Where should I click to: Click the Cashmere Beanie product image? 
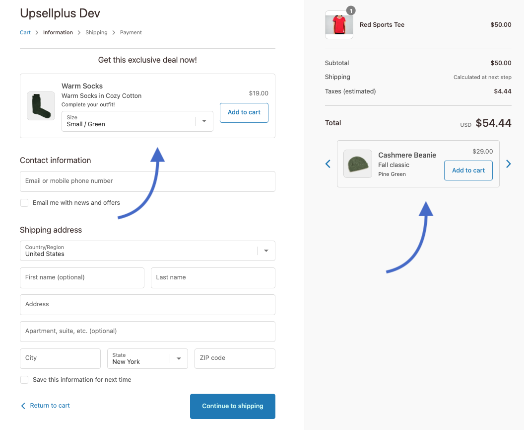click(357, 164)
